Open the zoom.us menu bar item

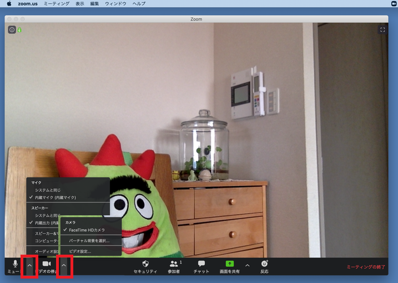28,3
